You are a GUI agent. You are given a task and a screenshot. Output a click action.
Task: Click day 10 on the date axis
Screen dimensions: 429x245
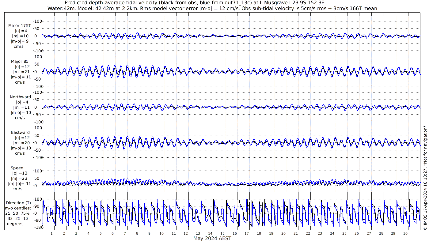point(161,233)
